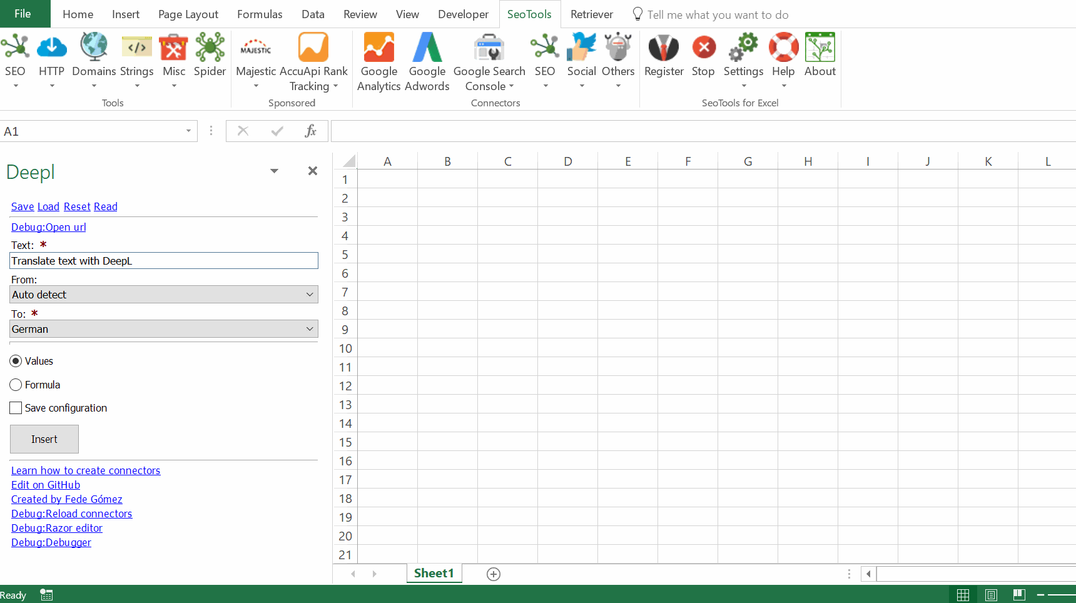
Task: Switch to the Home ribbon tab
Action: [78, 14]
